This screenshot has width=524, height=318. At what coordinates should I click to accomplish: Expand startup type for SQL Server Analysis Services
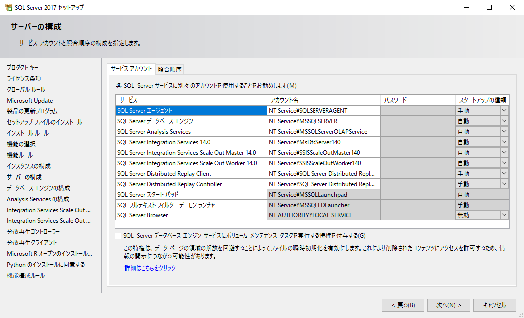(x=504, y=132)
